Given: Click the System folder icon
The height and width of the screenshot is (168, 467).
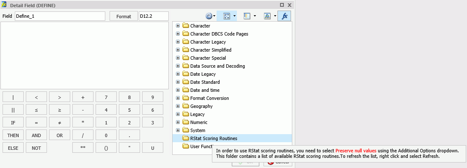Looking at the screenshot, I should tap(186, 130).
